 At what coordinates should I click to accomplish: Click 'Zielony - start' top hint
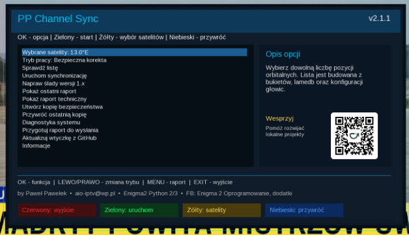pos(74,38)
